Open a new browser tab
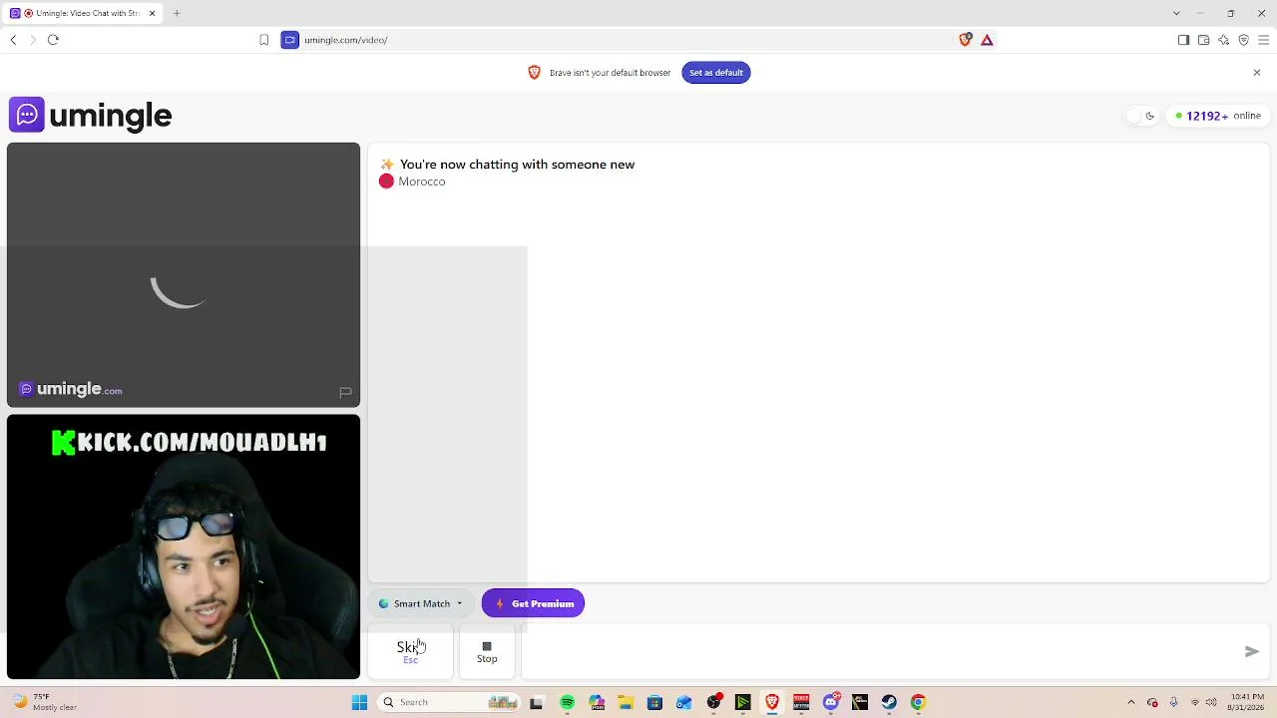1277x718 pixels. pyautogui.click(x=177, y=13)
